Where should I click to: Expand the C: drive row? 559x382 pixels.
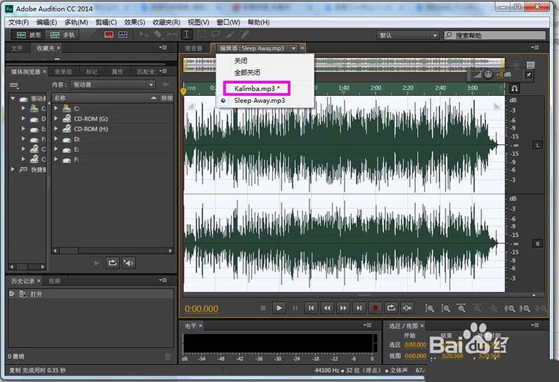coord(56,108)
